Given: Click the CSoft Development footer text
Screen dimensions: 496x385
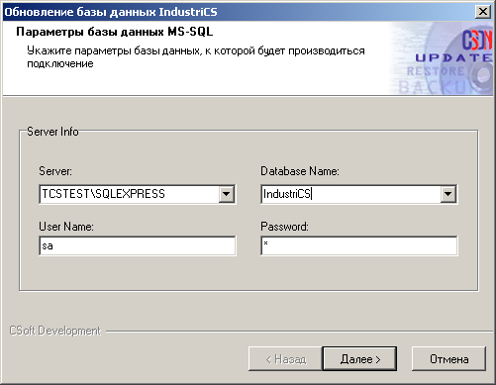Looking at the screenshot, I should (x=54, y=331).
